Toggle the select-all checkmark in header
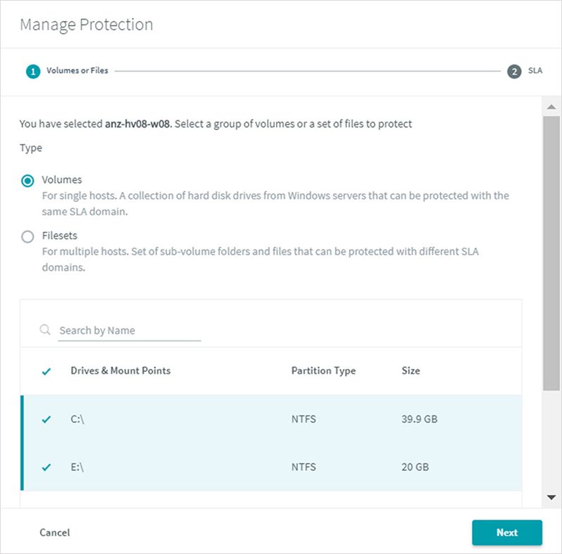 pos(46,371)
